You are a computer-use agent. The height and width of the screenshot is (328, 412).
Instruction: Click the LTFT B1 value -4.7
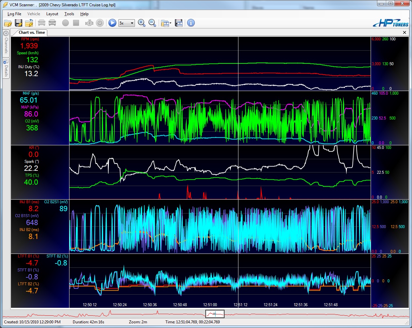(32, 263)
